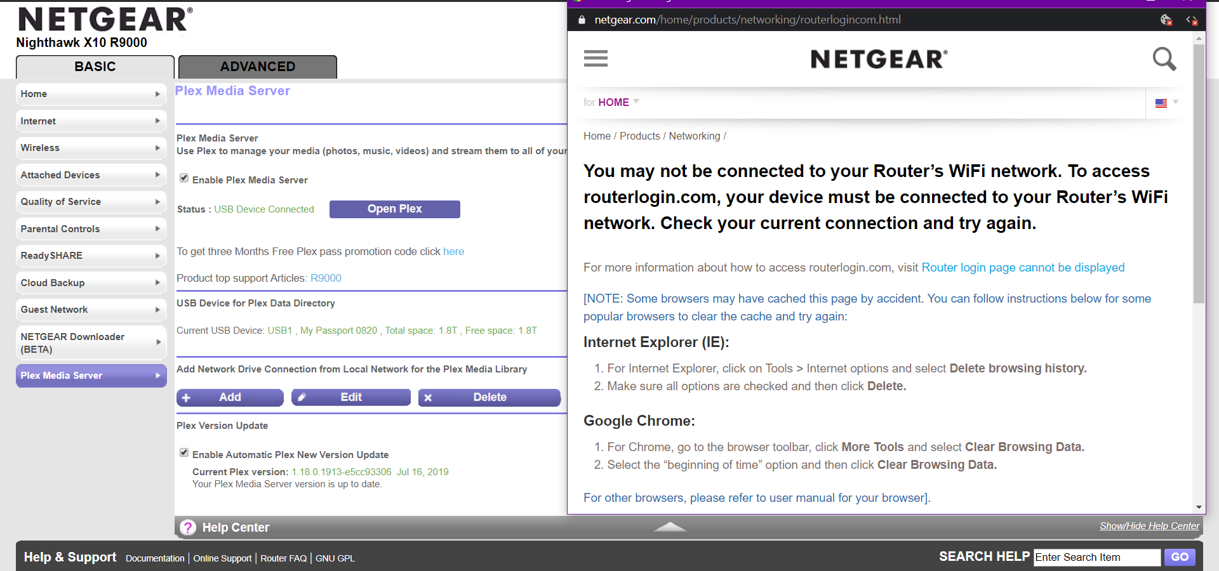Click Show/Hide Help Center link

1149,526
